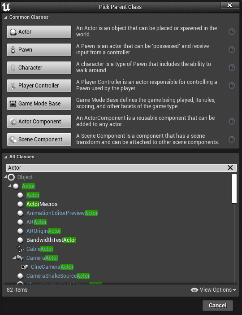Image resolution: width=242 pixels, height=315 pixels.
Task: Select BandwidthTestActor in the class list
Action: pos(51,240)
